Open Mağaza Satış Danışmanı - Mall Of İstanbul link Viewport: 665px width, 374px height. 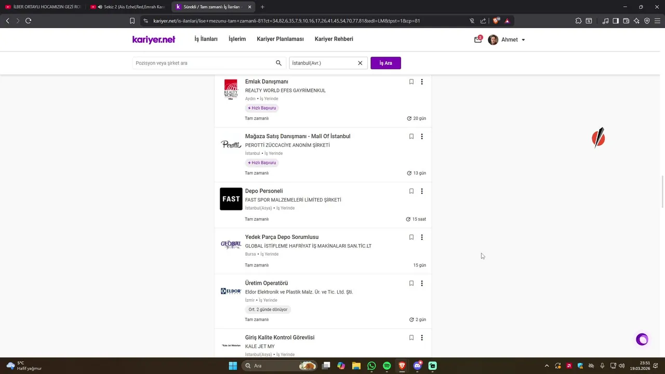(x=298, y=136)
